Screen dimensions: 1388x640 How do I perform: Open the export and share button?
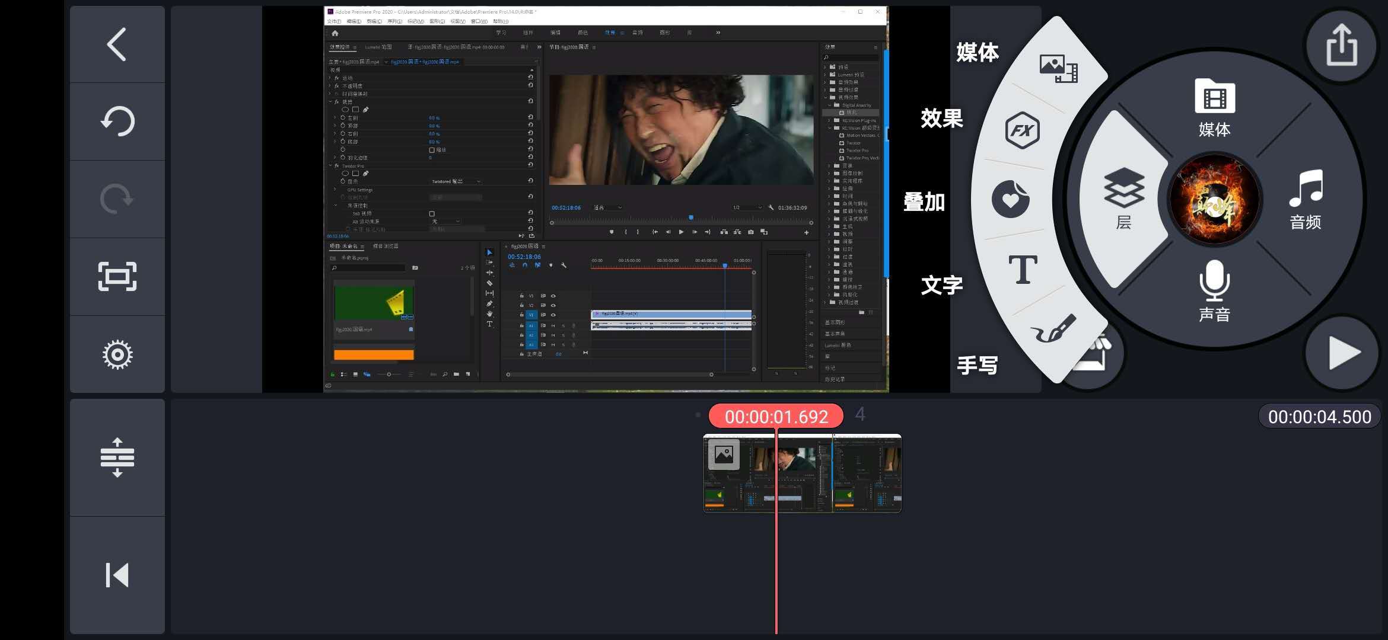[x=1342, y=45]
